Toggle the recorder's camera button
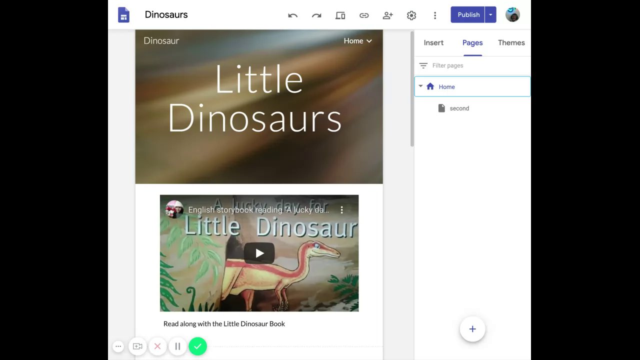Screen dimensions: 640x360 click(x=137, y=346)
